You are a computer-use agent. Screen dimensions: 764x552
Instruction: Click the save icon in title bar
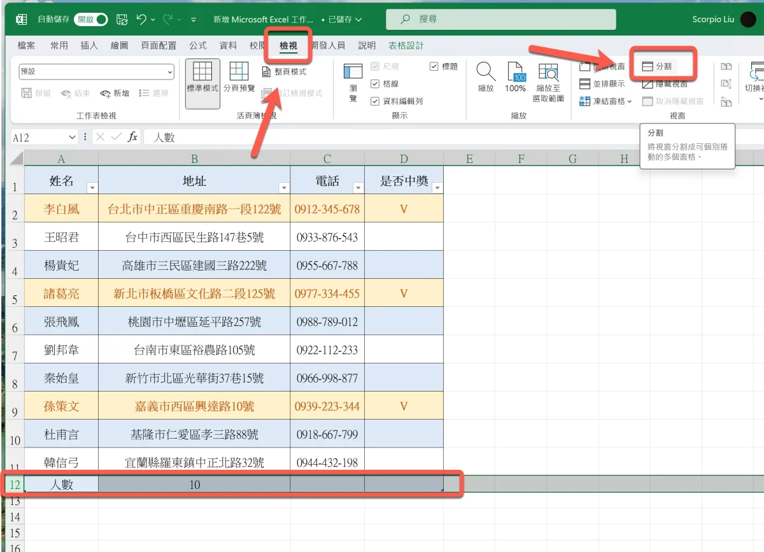pos(122,20)
